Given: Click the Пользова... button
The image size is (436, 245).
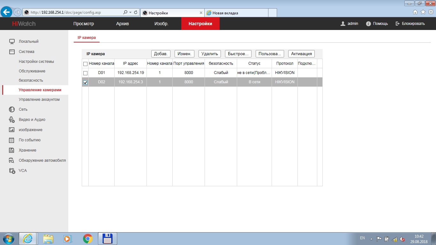Looking at the screenshot, I should pyautogui.click(x=270, y=54).
